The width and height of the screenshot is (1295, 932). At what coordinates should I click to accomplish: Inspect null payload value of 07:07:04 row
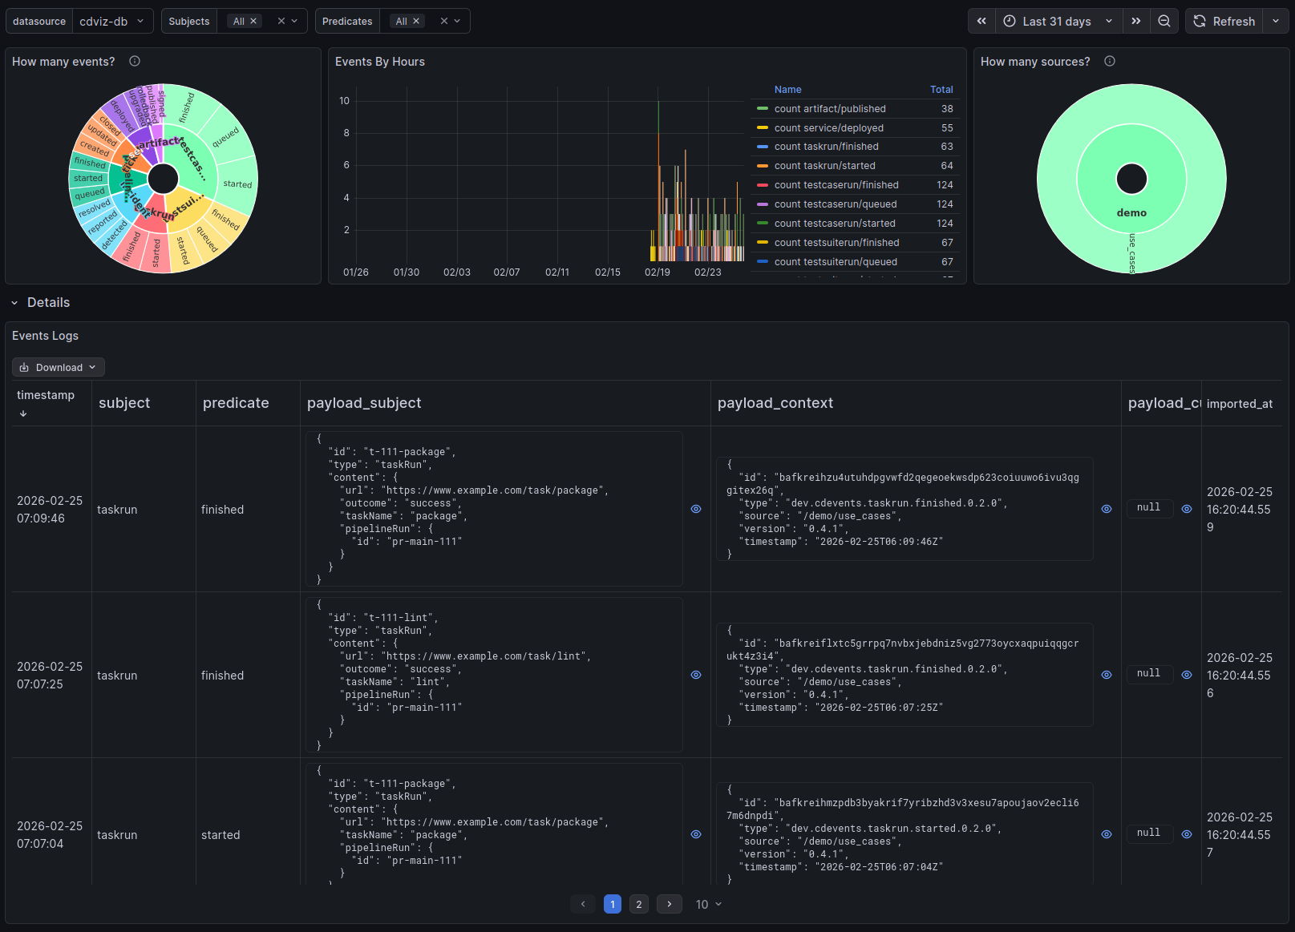click(x=1187, y=834)
